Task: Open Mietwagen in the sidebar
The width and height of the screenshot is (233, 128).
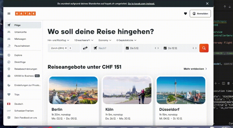Action: click(23, 39)
